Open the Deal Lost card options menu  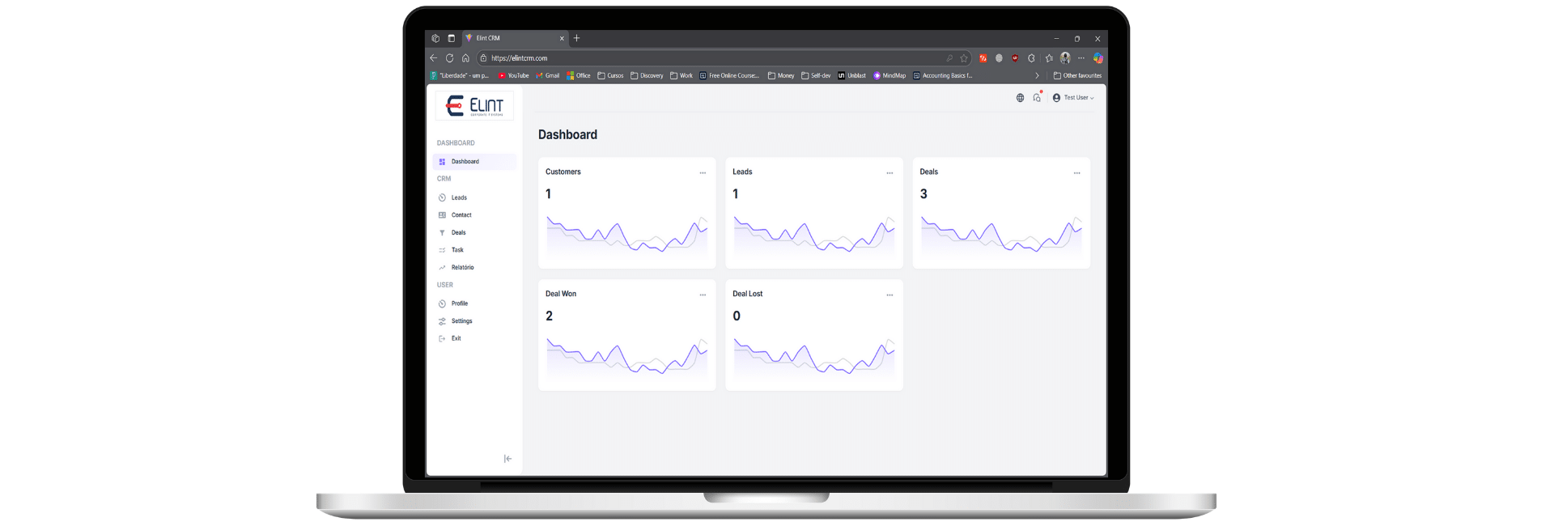point(890,295)
